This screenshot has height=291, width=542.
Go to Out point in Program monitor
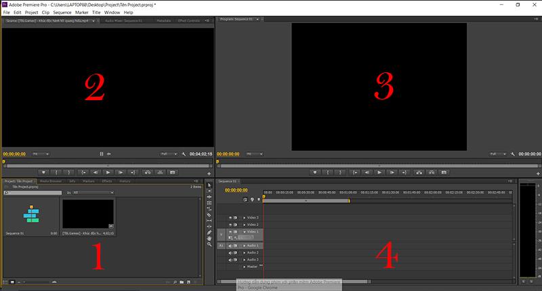[404, 173]
